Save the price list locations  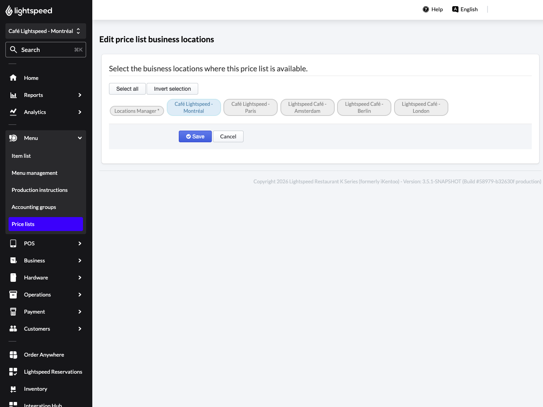pyautogui.click(x=195, y=136)
